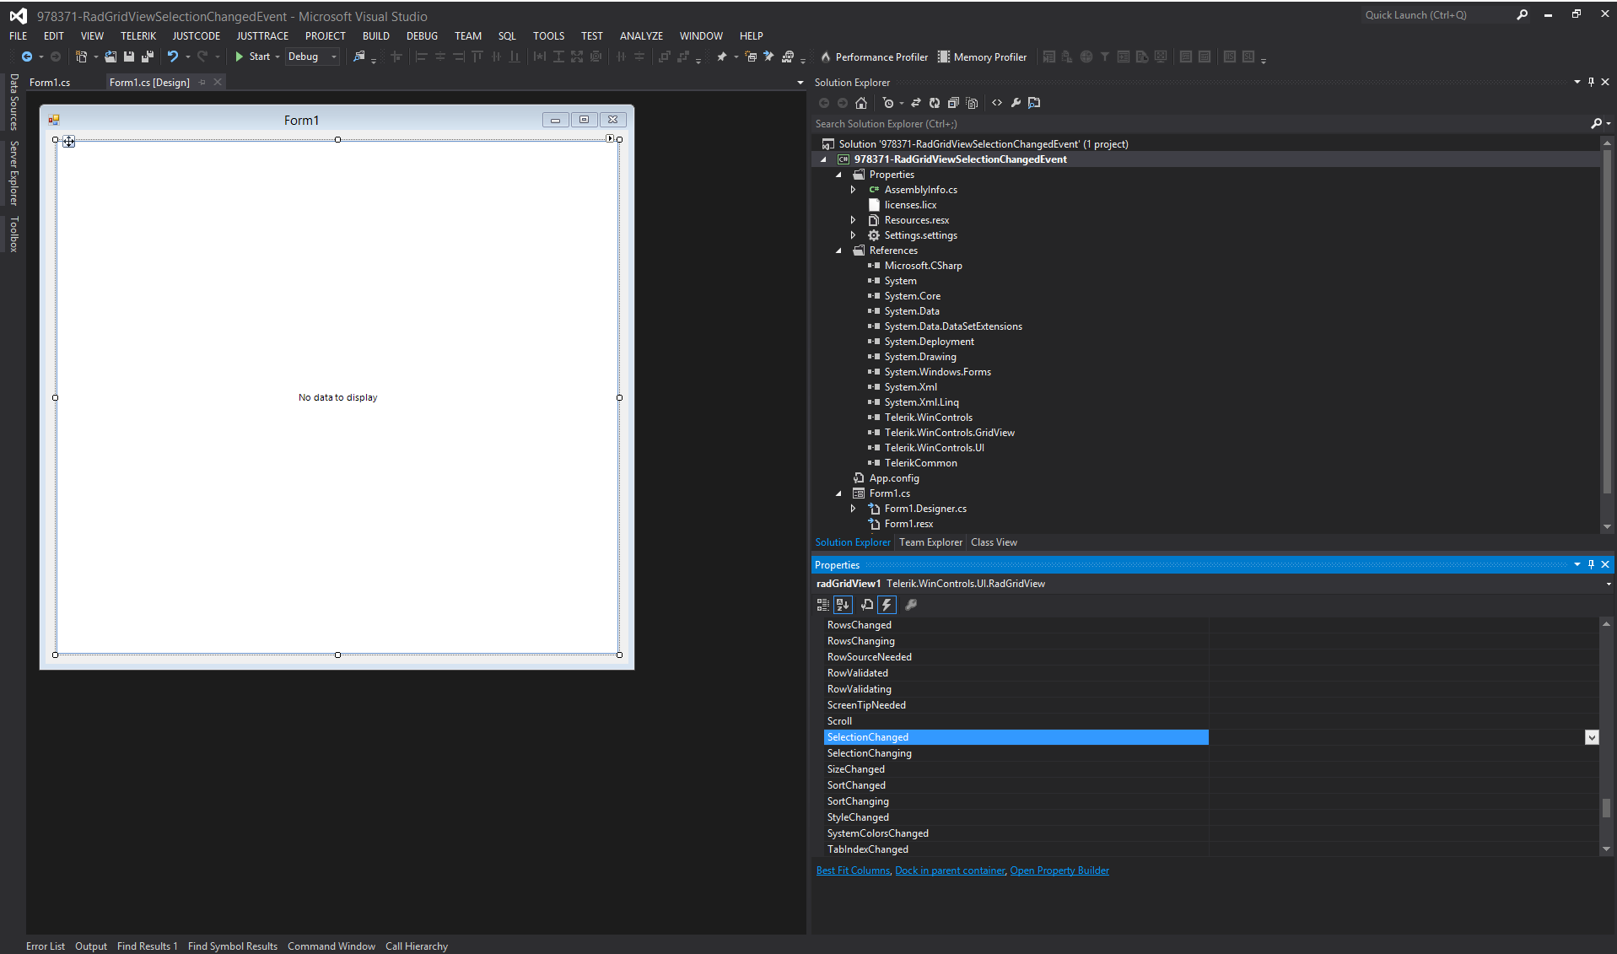
Task: Click Collapse All in Solution Explorer toolbar
Action: [x=952, y=103]
